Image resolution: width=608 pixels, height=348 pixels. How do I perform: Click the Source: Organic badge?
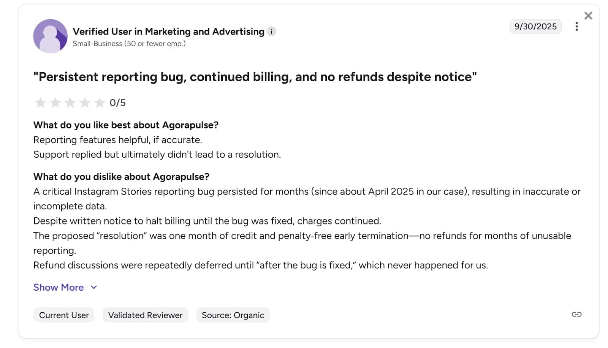pos(233,315)
